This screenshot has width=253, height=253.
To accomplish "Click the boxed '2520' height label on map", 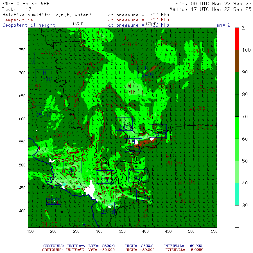I will pyautogui.click(x=54, y=201).
